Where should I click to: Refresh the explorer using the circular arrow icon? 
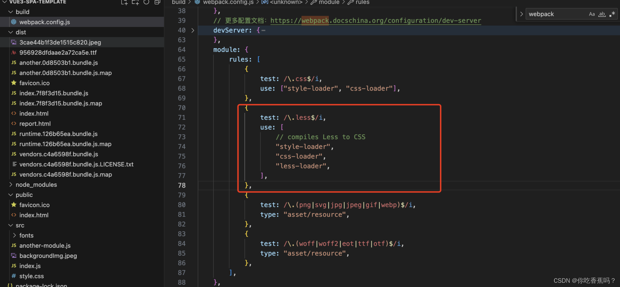click(x=146, y=2)
